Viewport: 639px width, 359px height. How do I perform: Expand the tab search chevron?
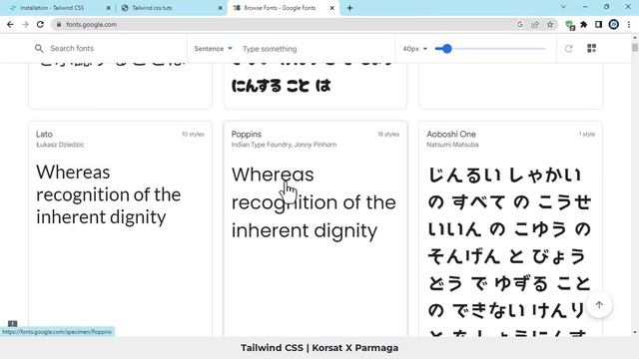click(x=563, y=7)
